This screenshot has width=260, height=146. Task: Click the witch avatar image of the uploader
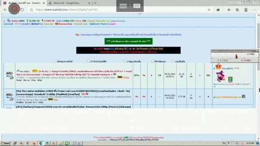(221, 76)
